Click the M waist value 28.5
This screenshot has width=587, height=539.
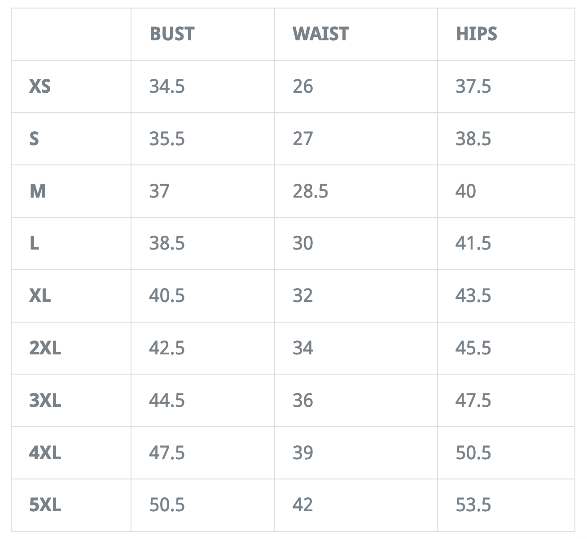tap(310, 191)
